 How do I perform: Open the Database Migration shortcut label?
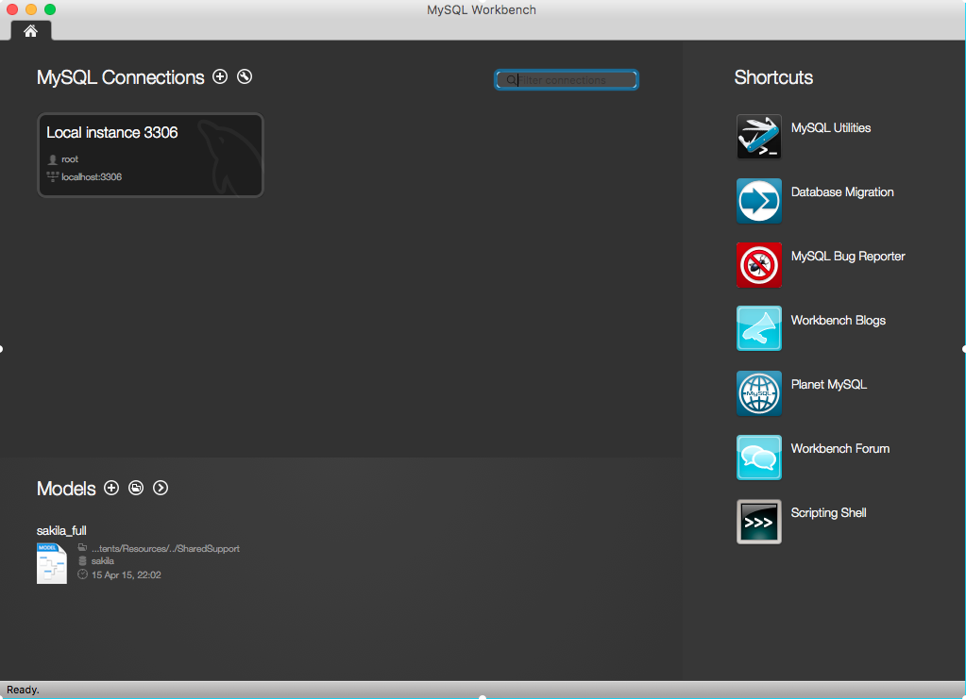click(842, 192)
